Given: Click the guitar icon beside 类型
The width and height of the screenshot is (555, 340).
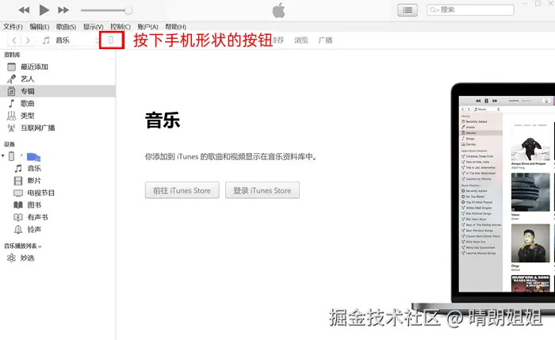Looking at the screenshot, I should coord(11,116).
